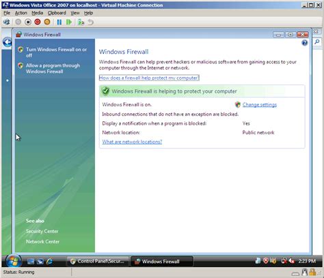Viewport: 324px width, 278px height.
Task: Click the shield icon beside Change settings
Action: [x=238, y=105]
